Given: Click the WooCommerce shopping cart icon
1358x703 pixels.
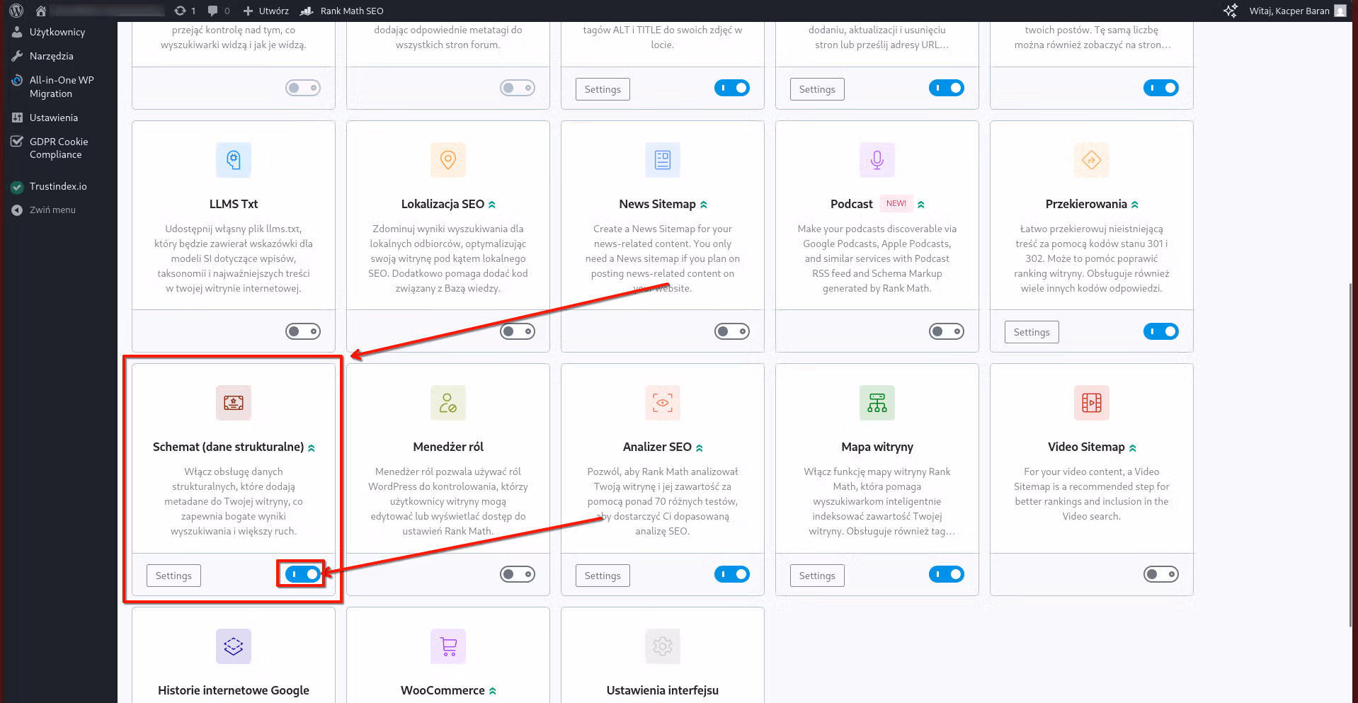Looking at the screenshot, I should [x=447, y=646].
